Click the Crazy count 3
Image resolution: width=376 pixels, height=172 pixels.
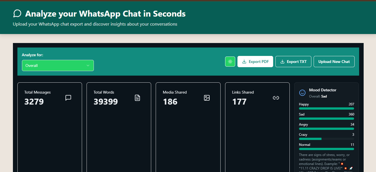tap(353, 135)
